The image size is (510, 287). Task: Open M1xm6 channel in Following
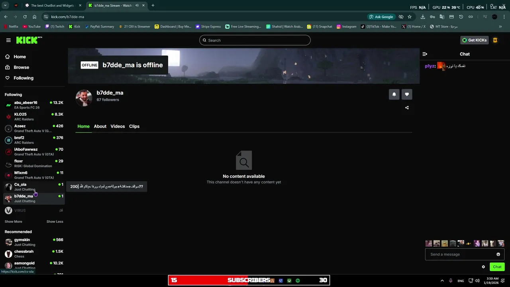coord(34,175)
